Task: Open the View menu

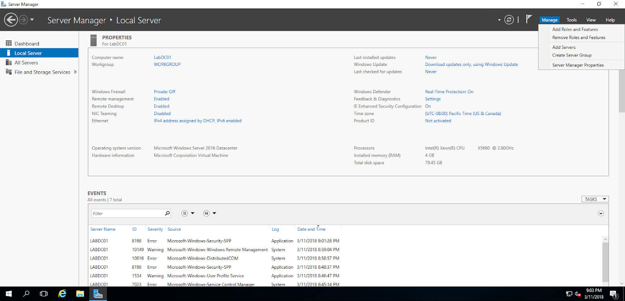Action: tap(591, 20)
